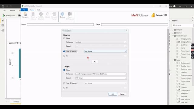Click the Redo icon in Power BI title bar
This screenshot has width=194, height=109.
point(11,6)
